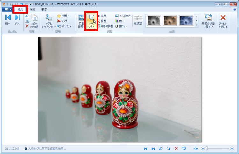Open タグとキャプション tool
The image size is (239, 154).
click(49, 21)
